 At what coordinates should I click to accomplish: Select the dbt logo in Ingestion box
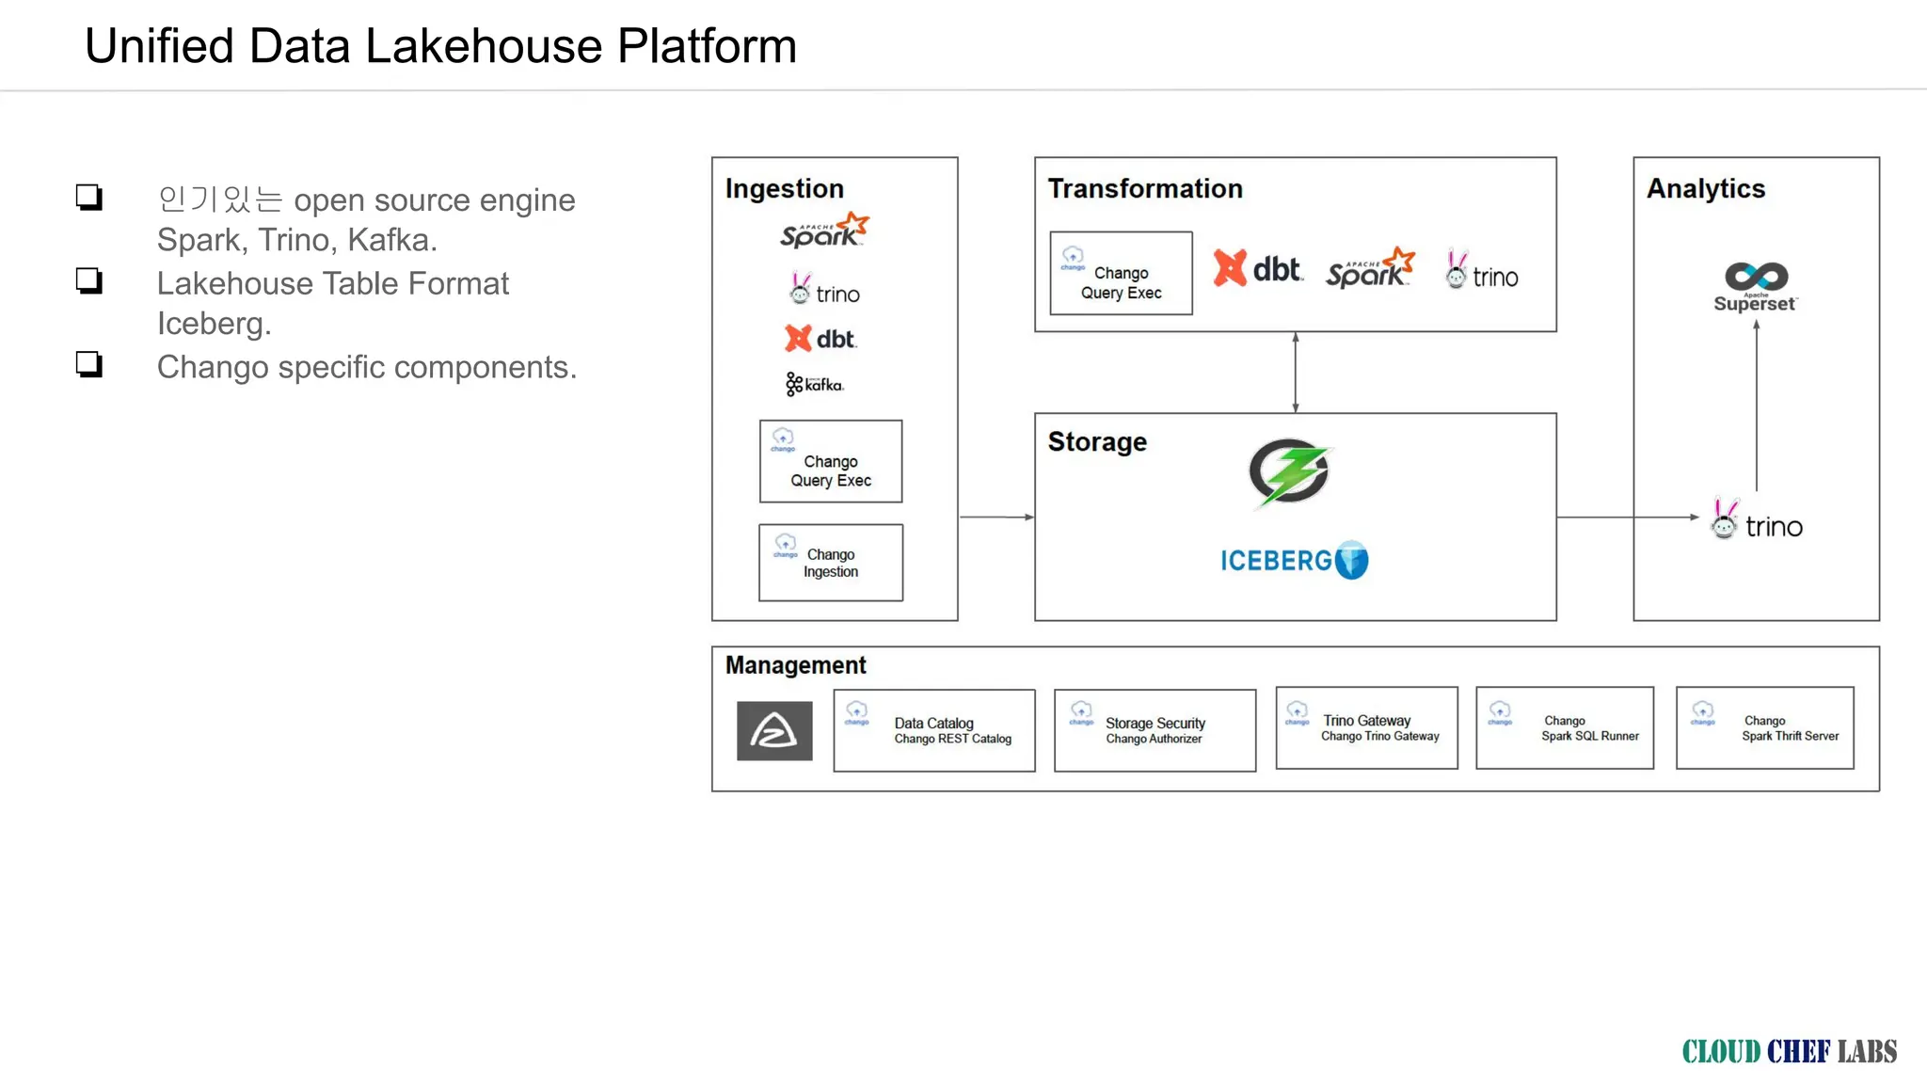click(820, 338)
